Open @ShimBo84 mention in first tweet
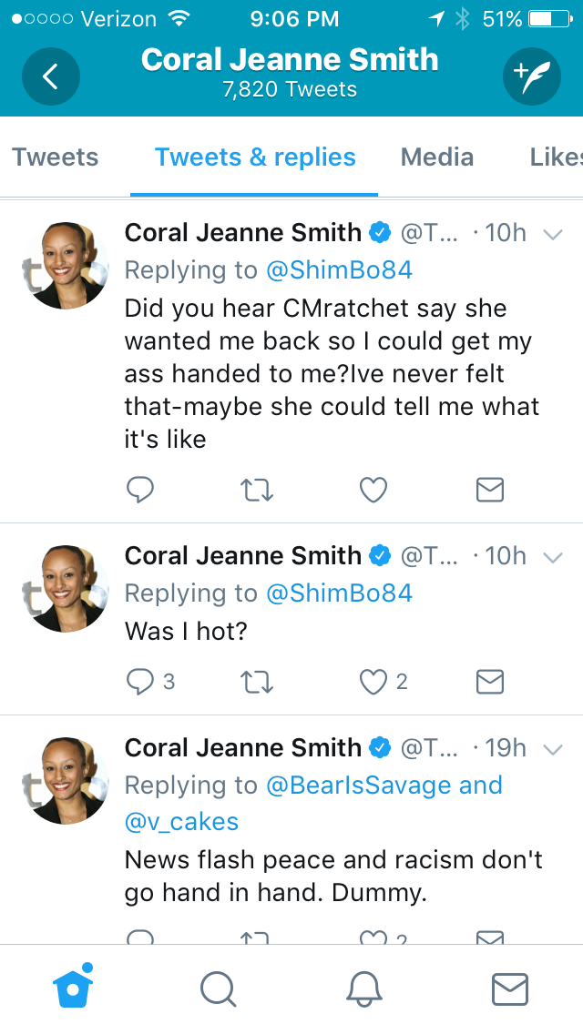 [x=340, y=269]
